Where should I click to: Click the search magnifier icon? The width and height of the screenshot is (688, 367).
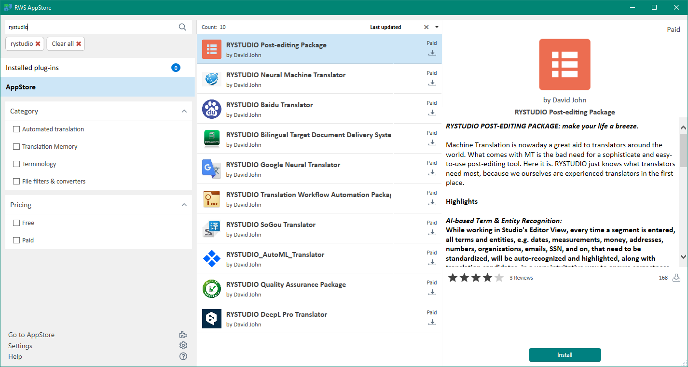(182, 27)
